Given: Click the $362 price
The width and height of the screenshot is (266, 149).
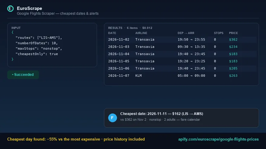Looking at the screenshot, I should point(233,39).
